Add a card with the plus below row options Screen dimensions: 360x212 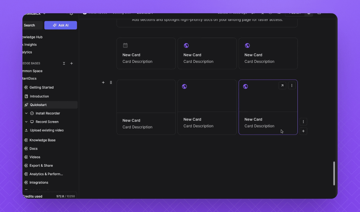tap(303, 131)
